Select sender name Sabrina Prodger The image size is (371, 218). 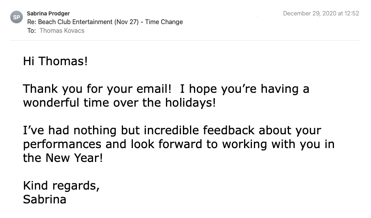pyautogui.click(x=48, y=13)
